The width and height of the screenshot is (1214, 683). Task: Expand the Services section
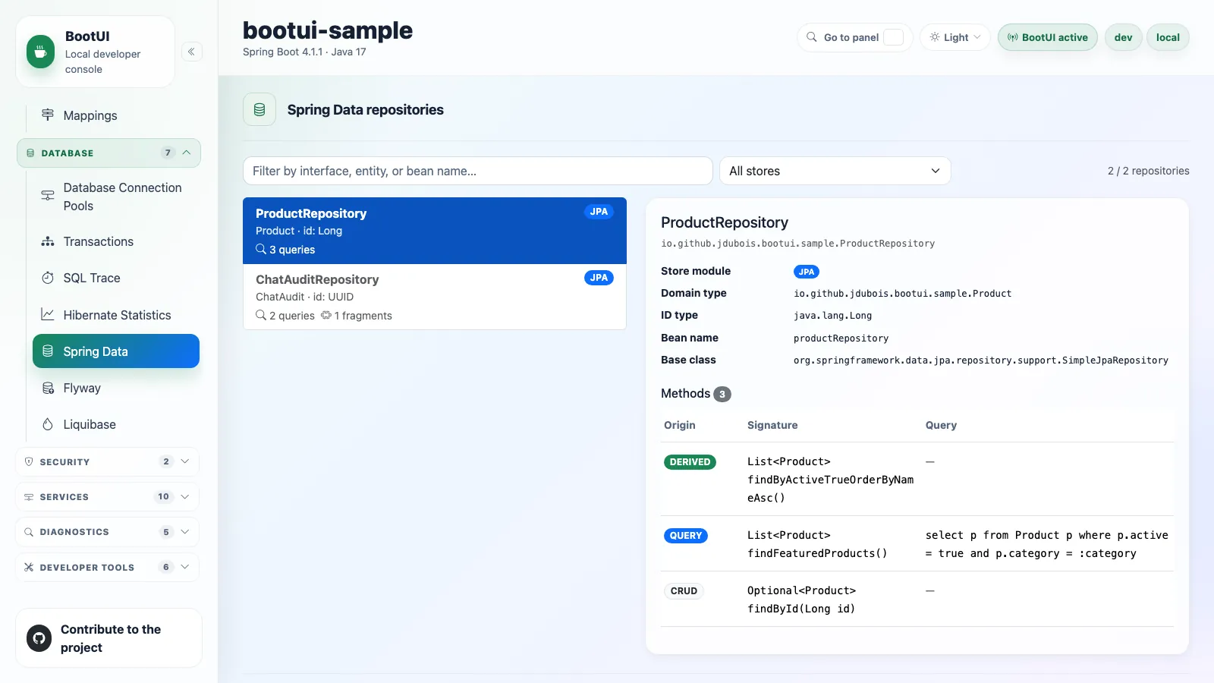pos(107,497)
